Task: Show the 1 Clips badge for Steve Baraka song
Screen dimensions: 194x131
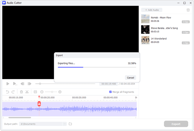Action: [186, 32]
